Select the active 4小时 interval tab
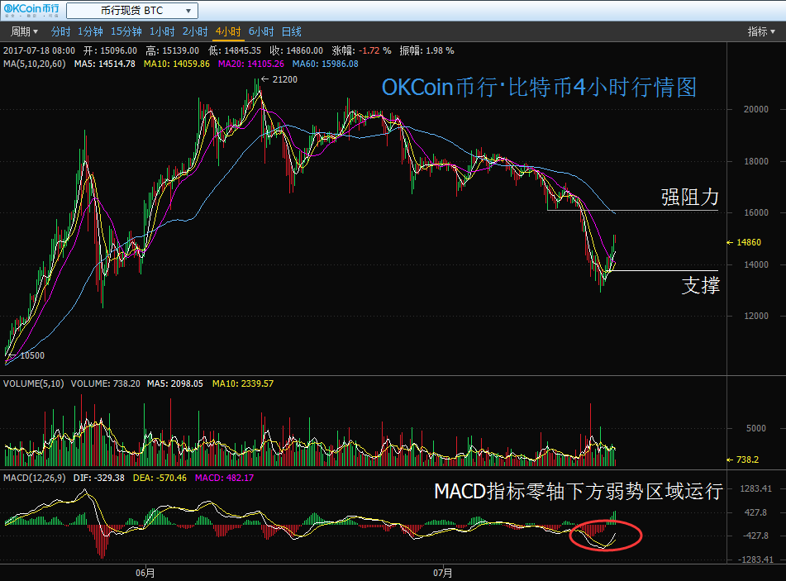The height and width of the screenshot is (581, 786). pyautogui.click(x=228, y=31)
